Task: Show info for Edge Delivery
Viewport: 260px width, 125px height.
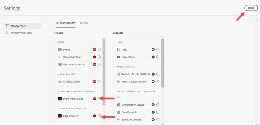Action: point(99,116)
